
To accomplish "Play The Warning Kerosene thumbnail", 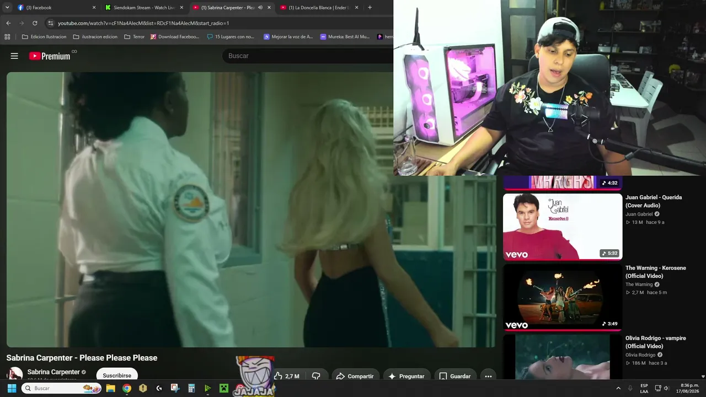I will coord(563,297).
